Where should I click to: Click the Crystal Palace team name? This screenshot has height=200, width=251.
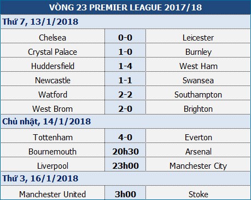pos(52,52)
